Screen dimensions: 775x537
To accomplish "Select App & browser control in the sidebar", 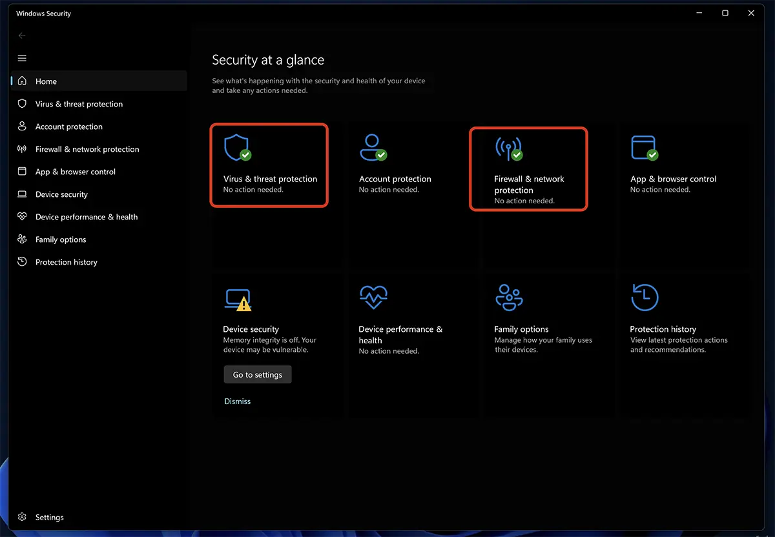I will [99, 172].
